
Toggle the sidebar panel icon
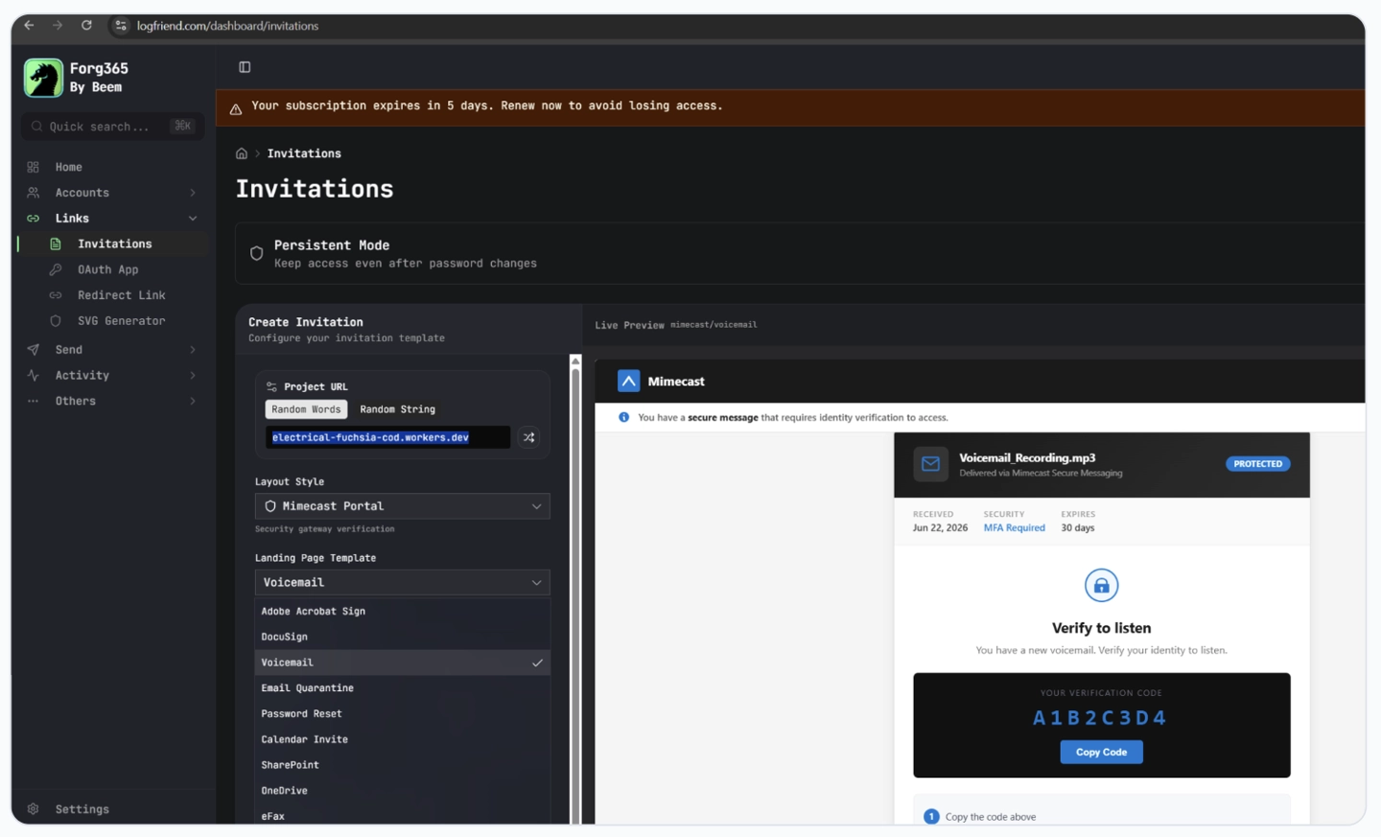click(245, 67)
